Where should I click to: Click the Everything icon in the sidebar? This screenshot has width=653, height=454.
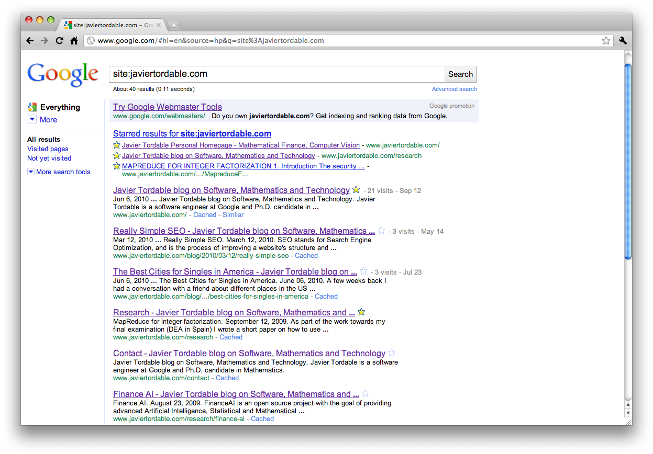point(32,107)
